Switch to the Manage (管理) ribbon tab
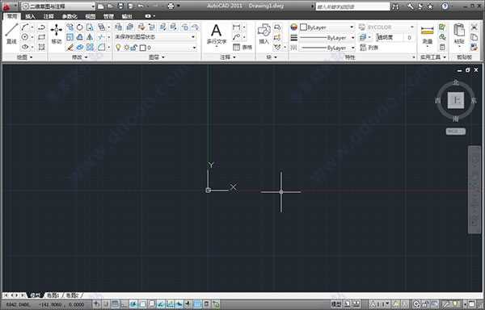The width and height of the screenshot is (485, 310). point(108,16)
